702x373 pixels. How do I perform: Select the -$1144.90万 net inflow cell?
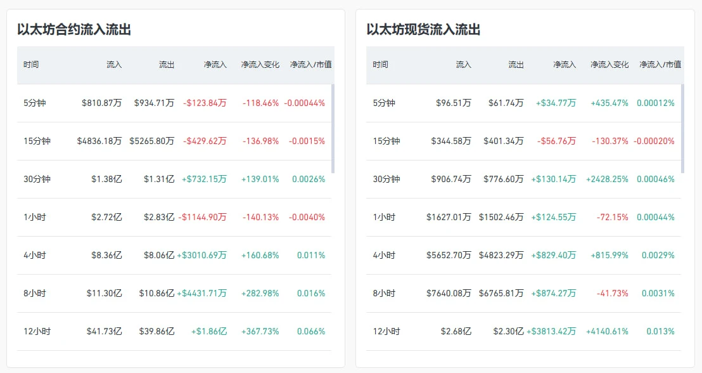tap(202, 218)
